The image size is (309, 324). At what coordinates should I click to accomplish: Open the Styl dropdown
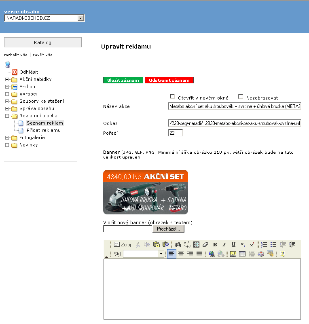click(161, 254)
